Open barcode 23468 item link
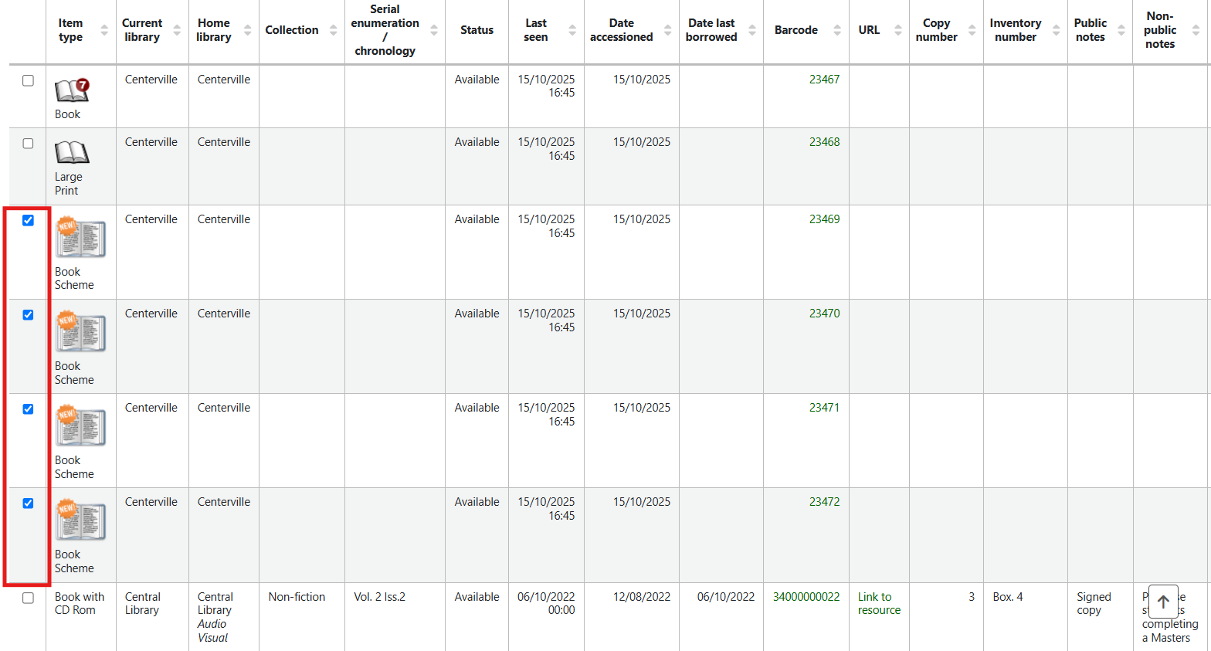This screenshot has height=651, width=1211. 824,142
